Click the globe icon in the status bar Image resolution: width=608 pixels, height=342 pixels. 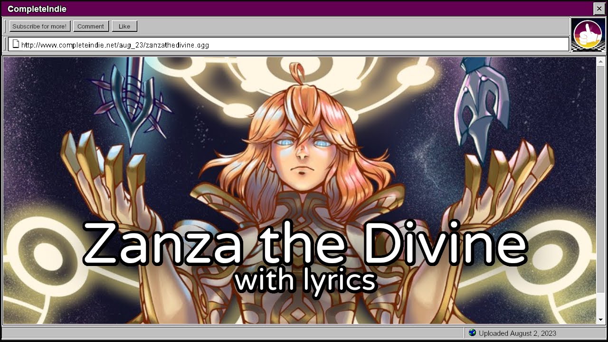pyautogui.click(x=472, y=333)
